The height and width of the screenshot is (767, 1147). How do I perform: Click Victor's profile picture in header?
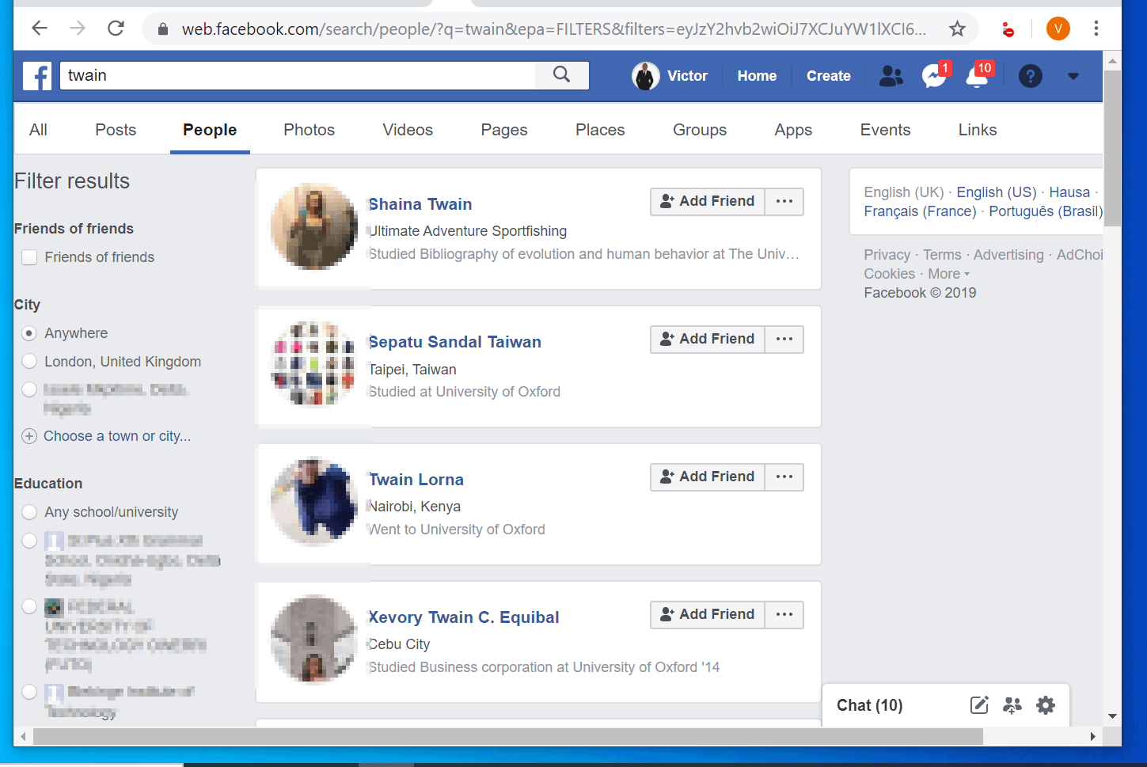[646, 76]
